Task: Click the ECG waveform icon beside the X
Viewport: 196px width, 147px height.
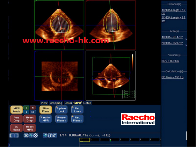Action: click(30, 135)
